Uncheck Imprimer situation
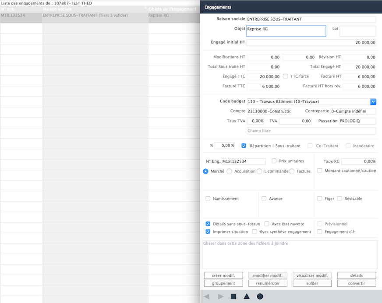 point(208,231)
